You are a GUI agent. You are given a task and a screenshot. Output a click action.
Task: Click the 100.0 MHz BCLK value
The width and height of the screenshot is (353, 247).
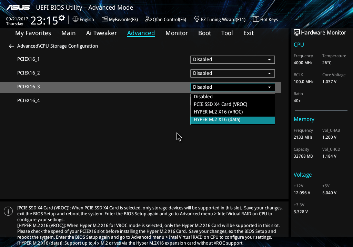(x=303, y=82)
